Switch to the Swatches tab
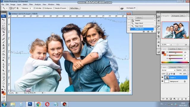The image size is (190, 107). (x=172, y=49)
